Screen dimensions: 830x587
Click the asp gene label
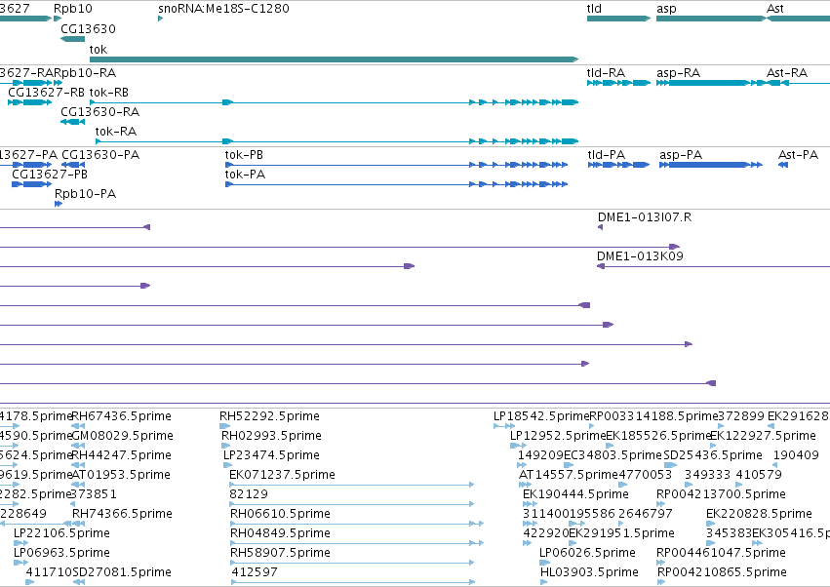[x=666, y=9]
